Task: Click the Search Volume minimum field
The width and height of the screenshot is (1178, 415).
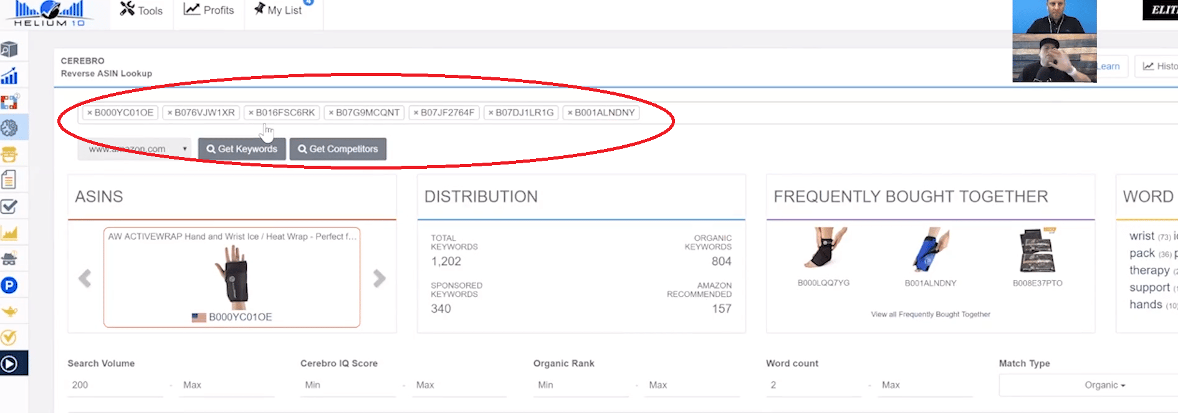Action: click(x=115, y=385)
